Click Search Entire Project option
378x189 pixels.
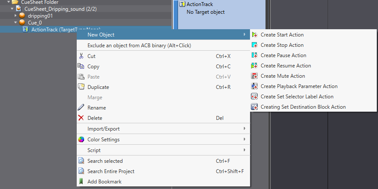tap(111, 171)
